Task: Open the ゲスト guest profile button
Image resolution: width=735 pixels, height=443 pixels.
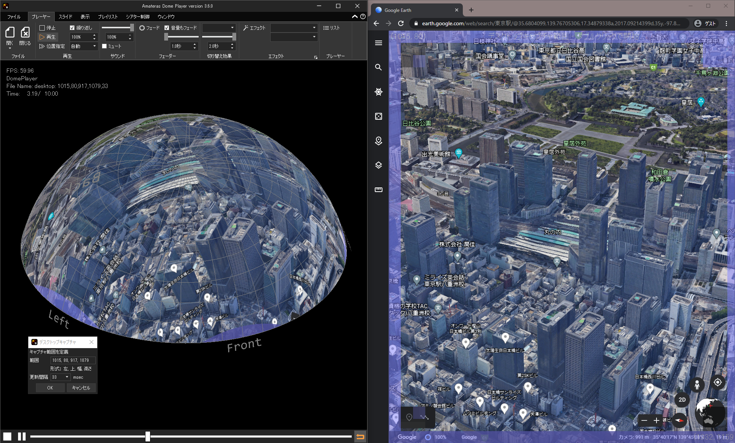Action: click(x=705, y=23)
